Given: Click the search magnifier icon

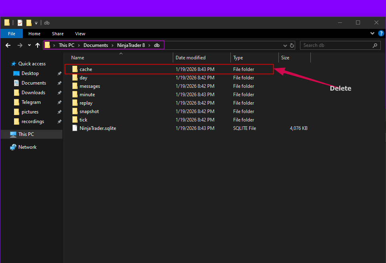Looking at the screenshot, I should (375, 45).
